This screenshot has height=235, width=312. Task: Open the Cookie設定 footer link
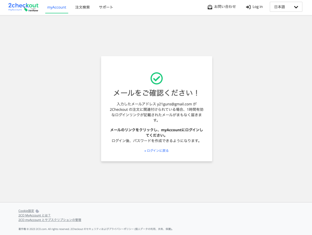coord(26,211)
